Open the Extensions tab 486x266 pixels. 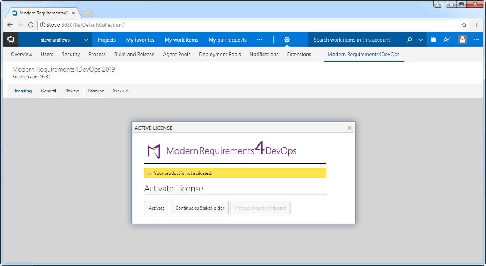pyautogui.click(x=299, y=54)
